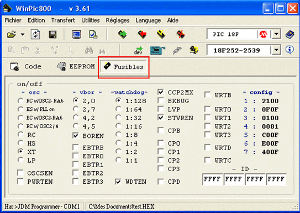The height and width of the screenshot is (213, 300).
Task: Open the Utilities menu
Action: (91, 20)
